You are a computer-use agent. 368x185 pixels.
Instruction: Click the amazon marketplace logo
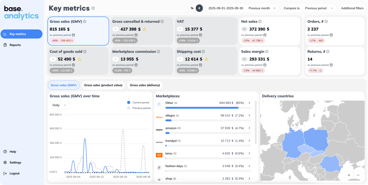[159, 130]
